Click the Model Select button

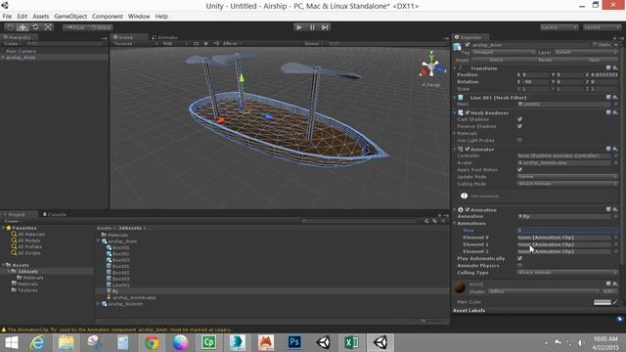tap(496, 60)
